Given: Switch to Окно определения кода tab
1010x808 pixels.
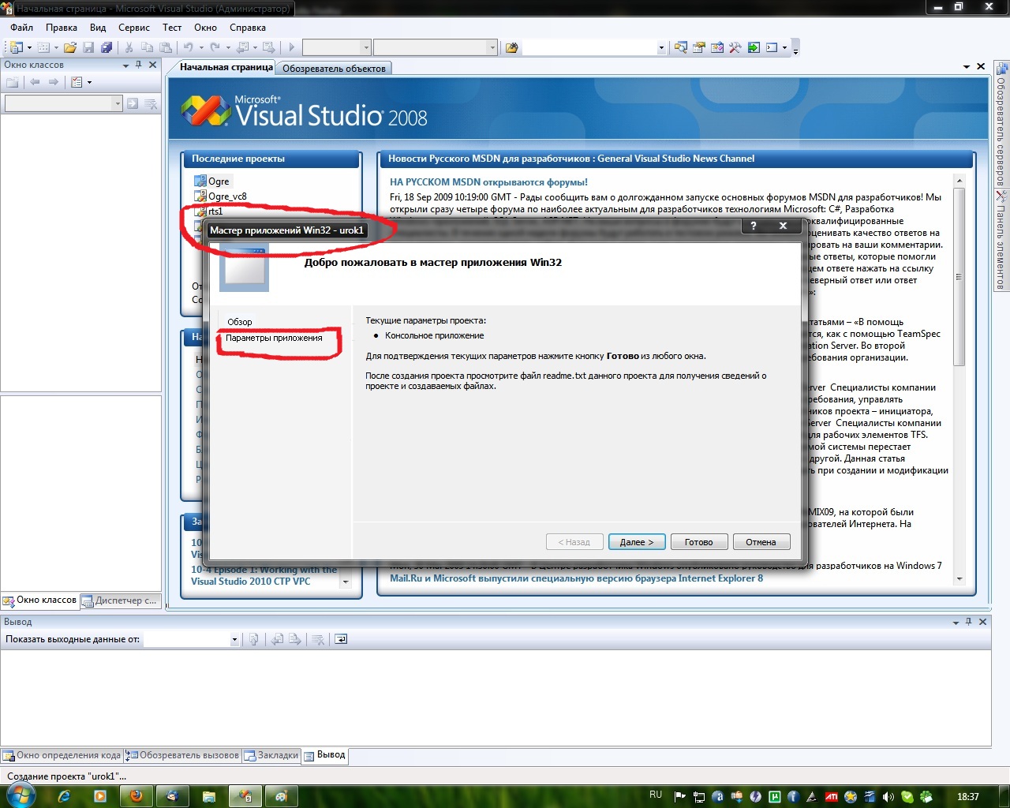Looking at the screenshot, I should point(62,755).
